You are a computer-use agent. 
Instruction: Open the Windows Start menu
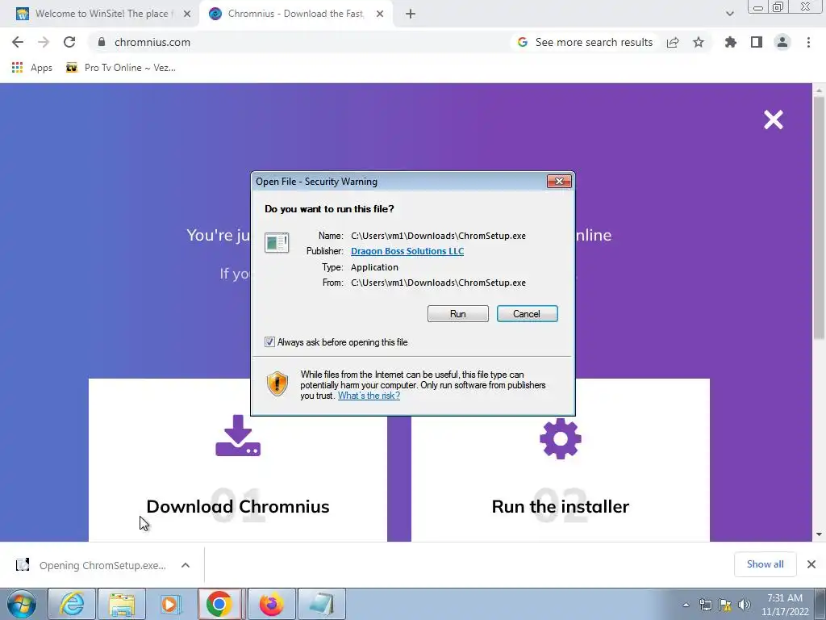tap(22, 604)
